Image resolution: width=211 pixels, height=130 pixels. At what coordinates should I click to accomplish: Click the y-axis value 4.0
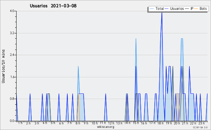12,11
